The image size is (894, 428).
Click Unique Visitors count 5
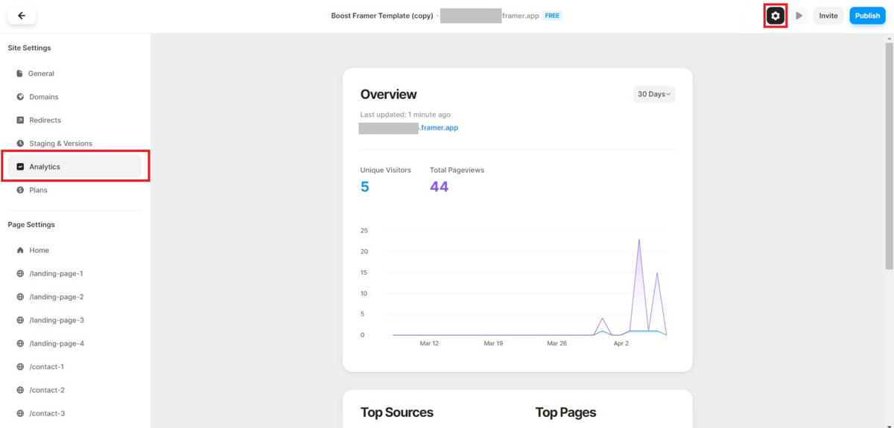click(364, 187)
